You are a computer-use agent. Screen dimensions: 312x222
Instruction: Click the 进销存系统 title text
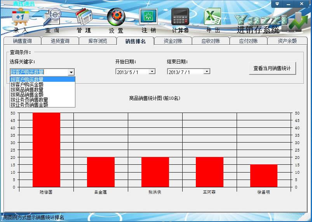click(x=258, y=30)
